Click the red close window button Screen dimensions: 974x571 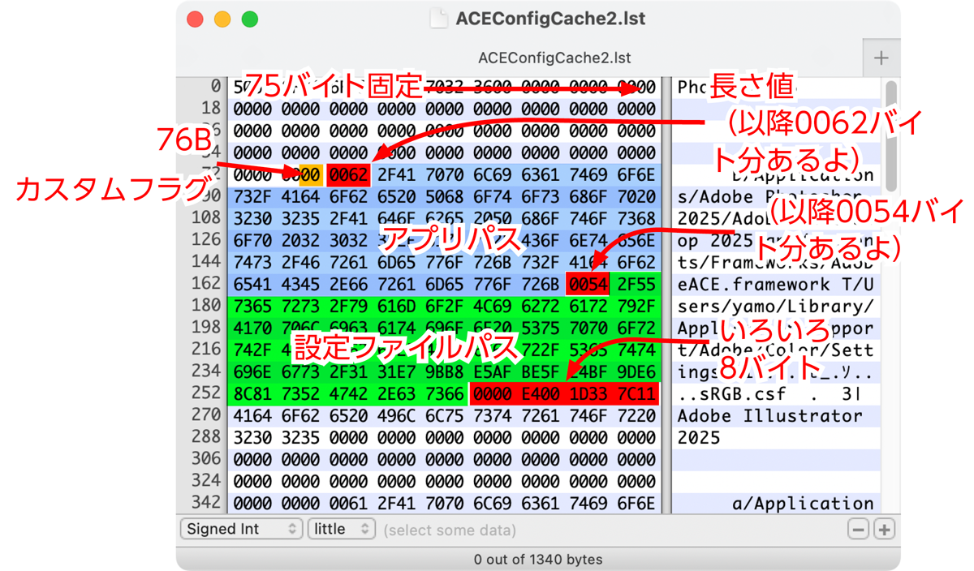pos(195,19)
